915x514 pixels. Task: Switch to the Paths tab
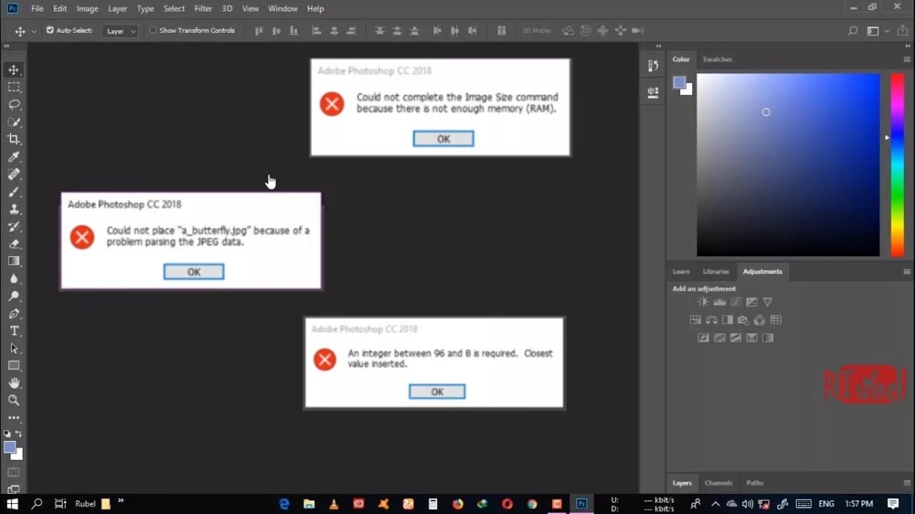[755, 483]
